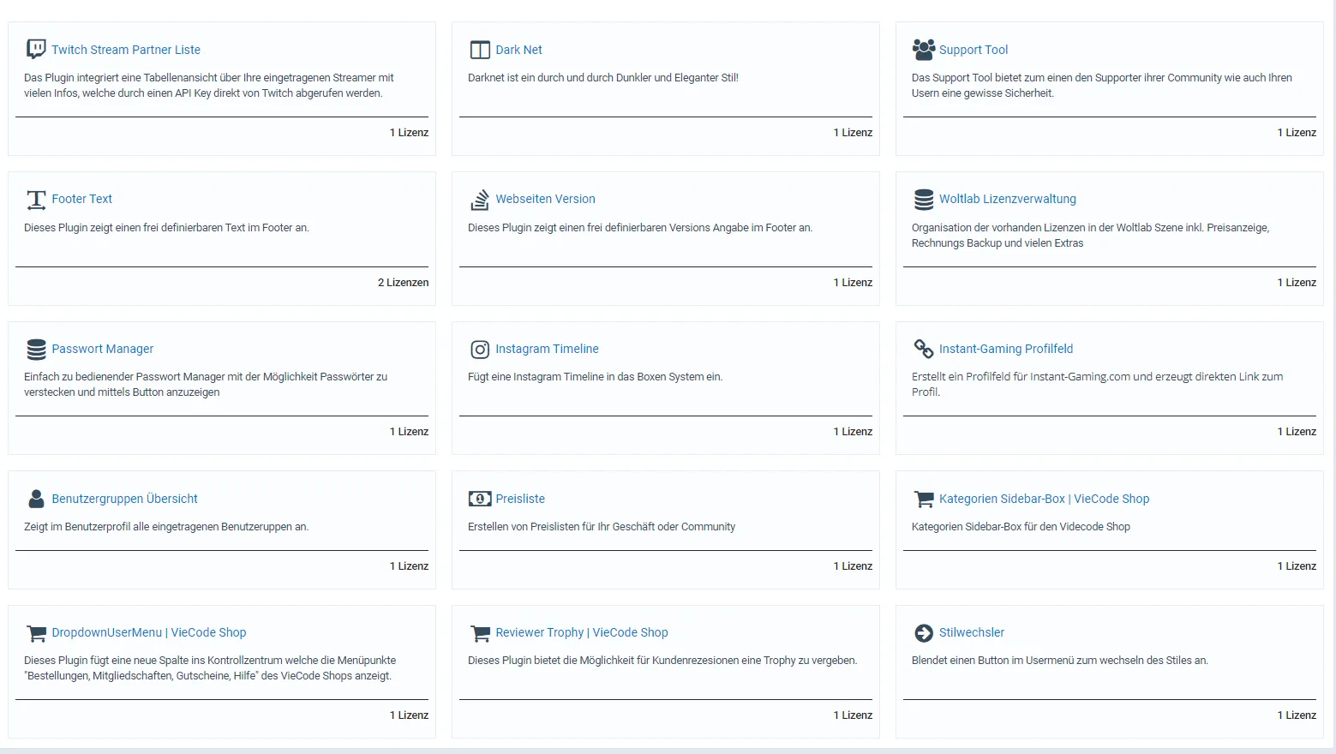Open the Twitch Stream Partner Liste link
The height and width of the screenshot is (754, 1336).
[x=125, y=50]
